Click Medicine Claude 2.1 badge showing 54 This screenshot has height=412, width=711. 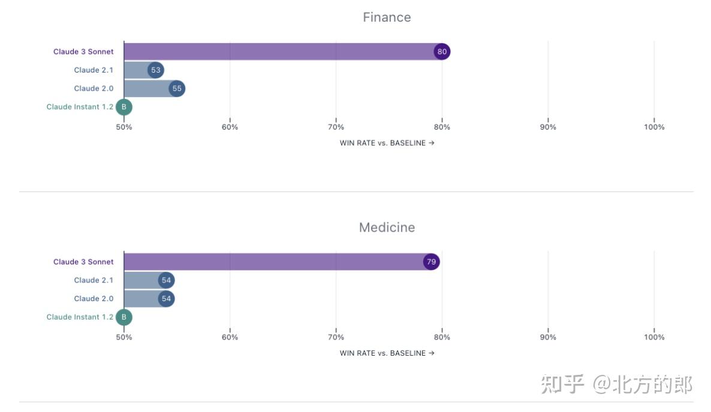166,280
